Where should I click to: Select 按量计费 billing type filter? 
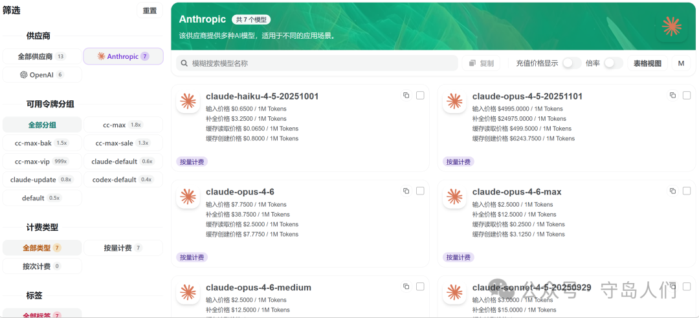click(123, 248)
